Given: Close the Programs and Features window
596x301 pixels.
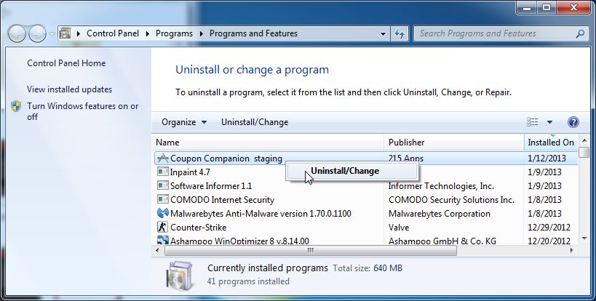Looking at the screenshot, I should 573,7.
